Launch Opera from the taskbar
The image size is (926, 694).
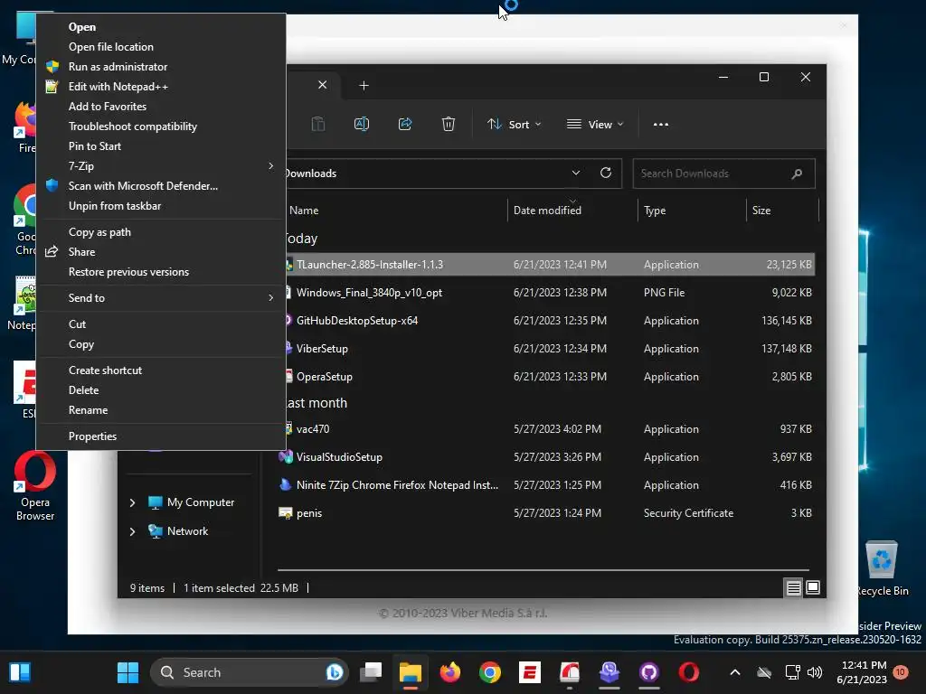[688, 672]
